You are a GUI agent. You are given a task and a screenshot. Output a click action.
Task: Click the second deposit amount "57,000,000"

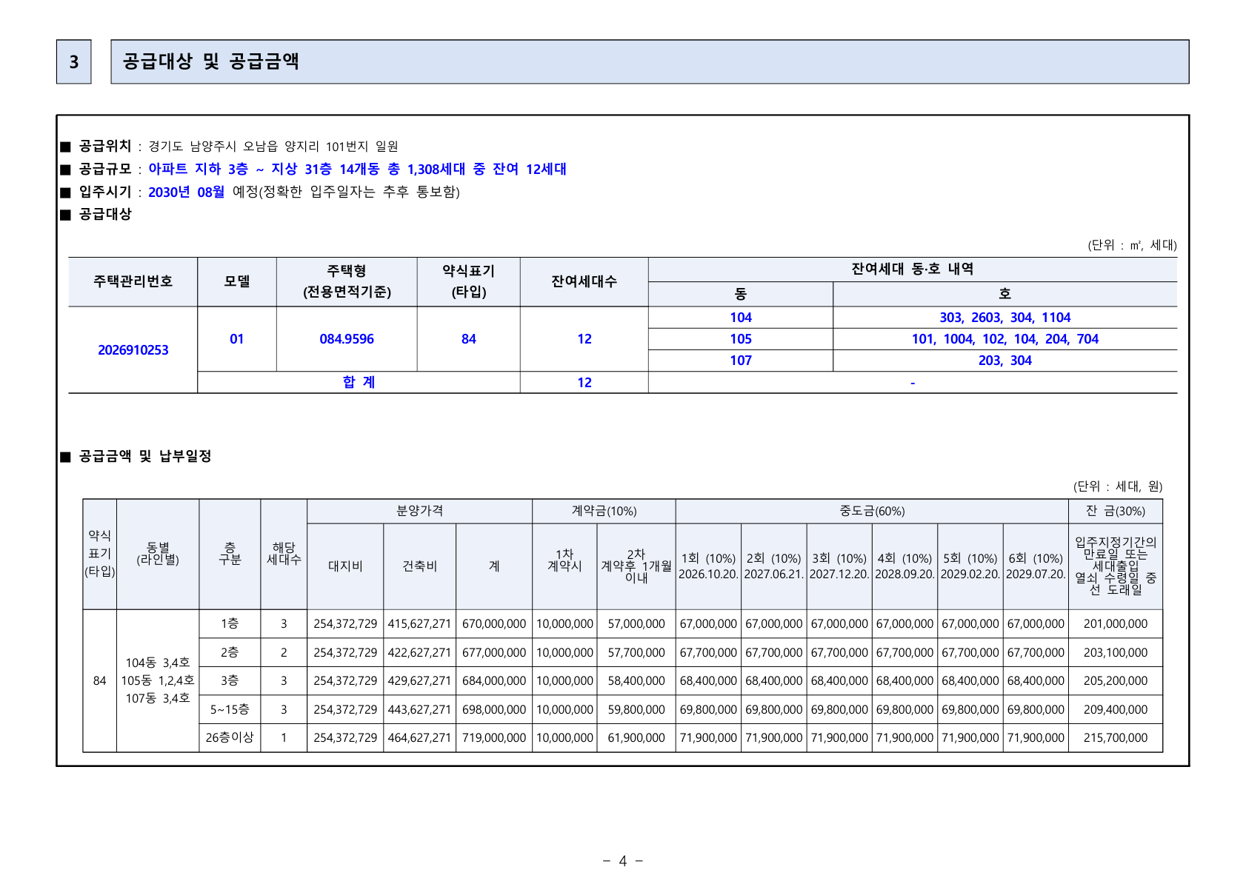[x=636, y=624]
